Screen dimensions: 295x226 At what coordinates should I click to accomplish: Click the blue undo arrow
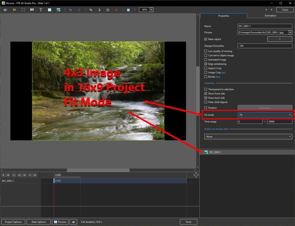click(x=70, y=10)
